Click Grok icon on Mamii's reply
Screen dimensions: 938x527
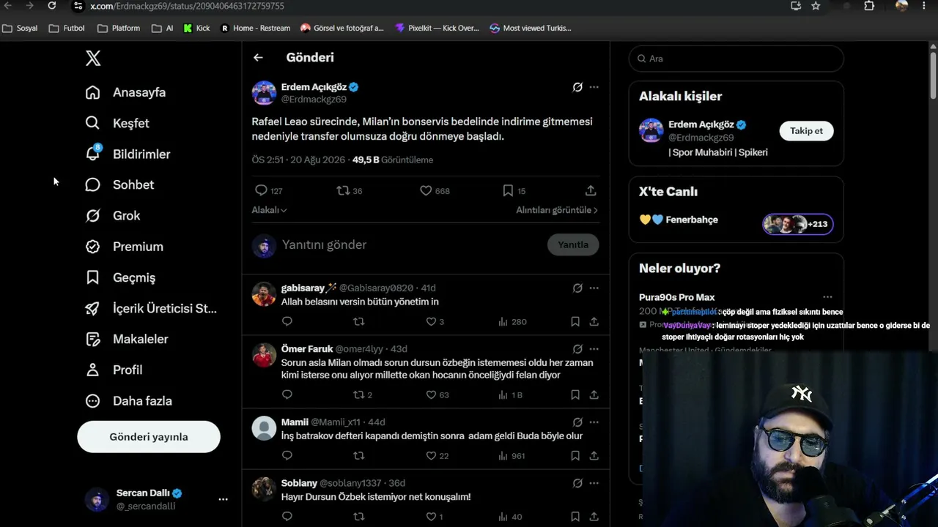click(x=577, y=422)
